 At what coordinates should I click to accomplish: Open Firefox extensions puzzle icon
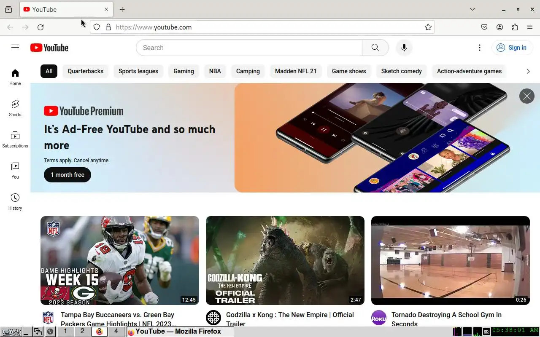pyautogui.click(x=515, y=27)
